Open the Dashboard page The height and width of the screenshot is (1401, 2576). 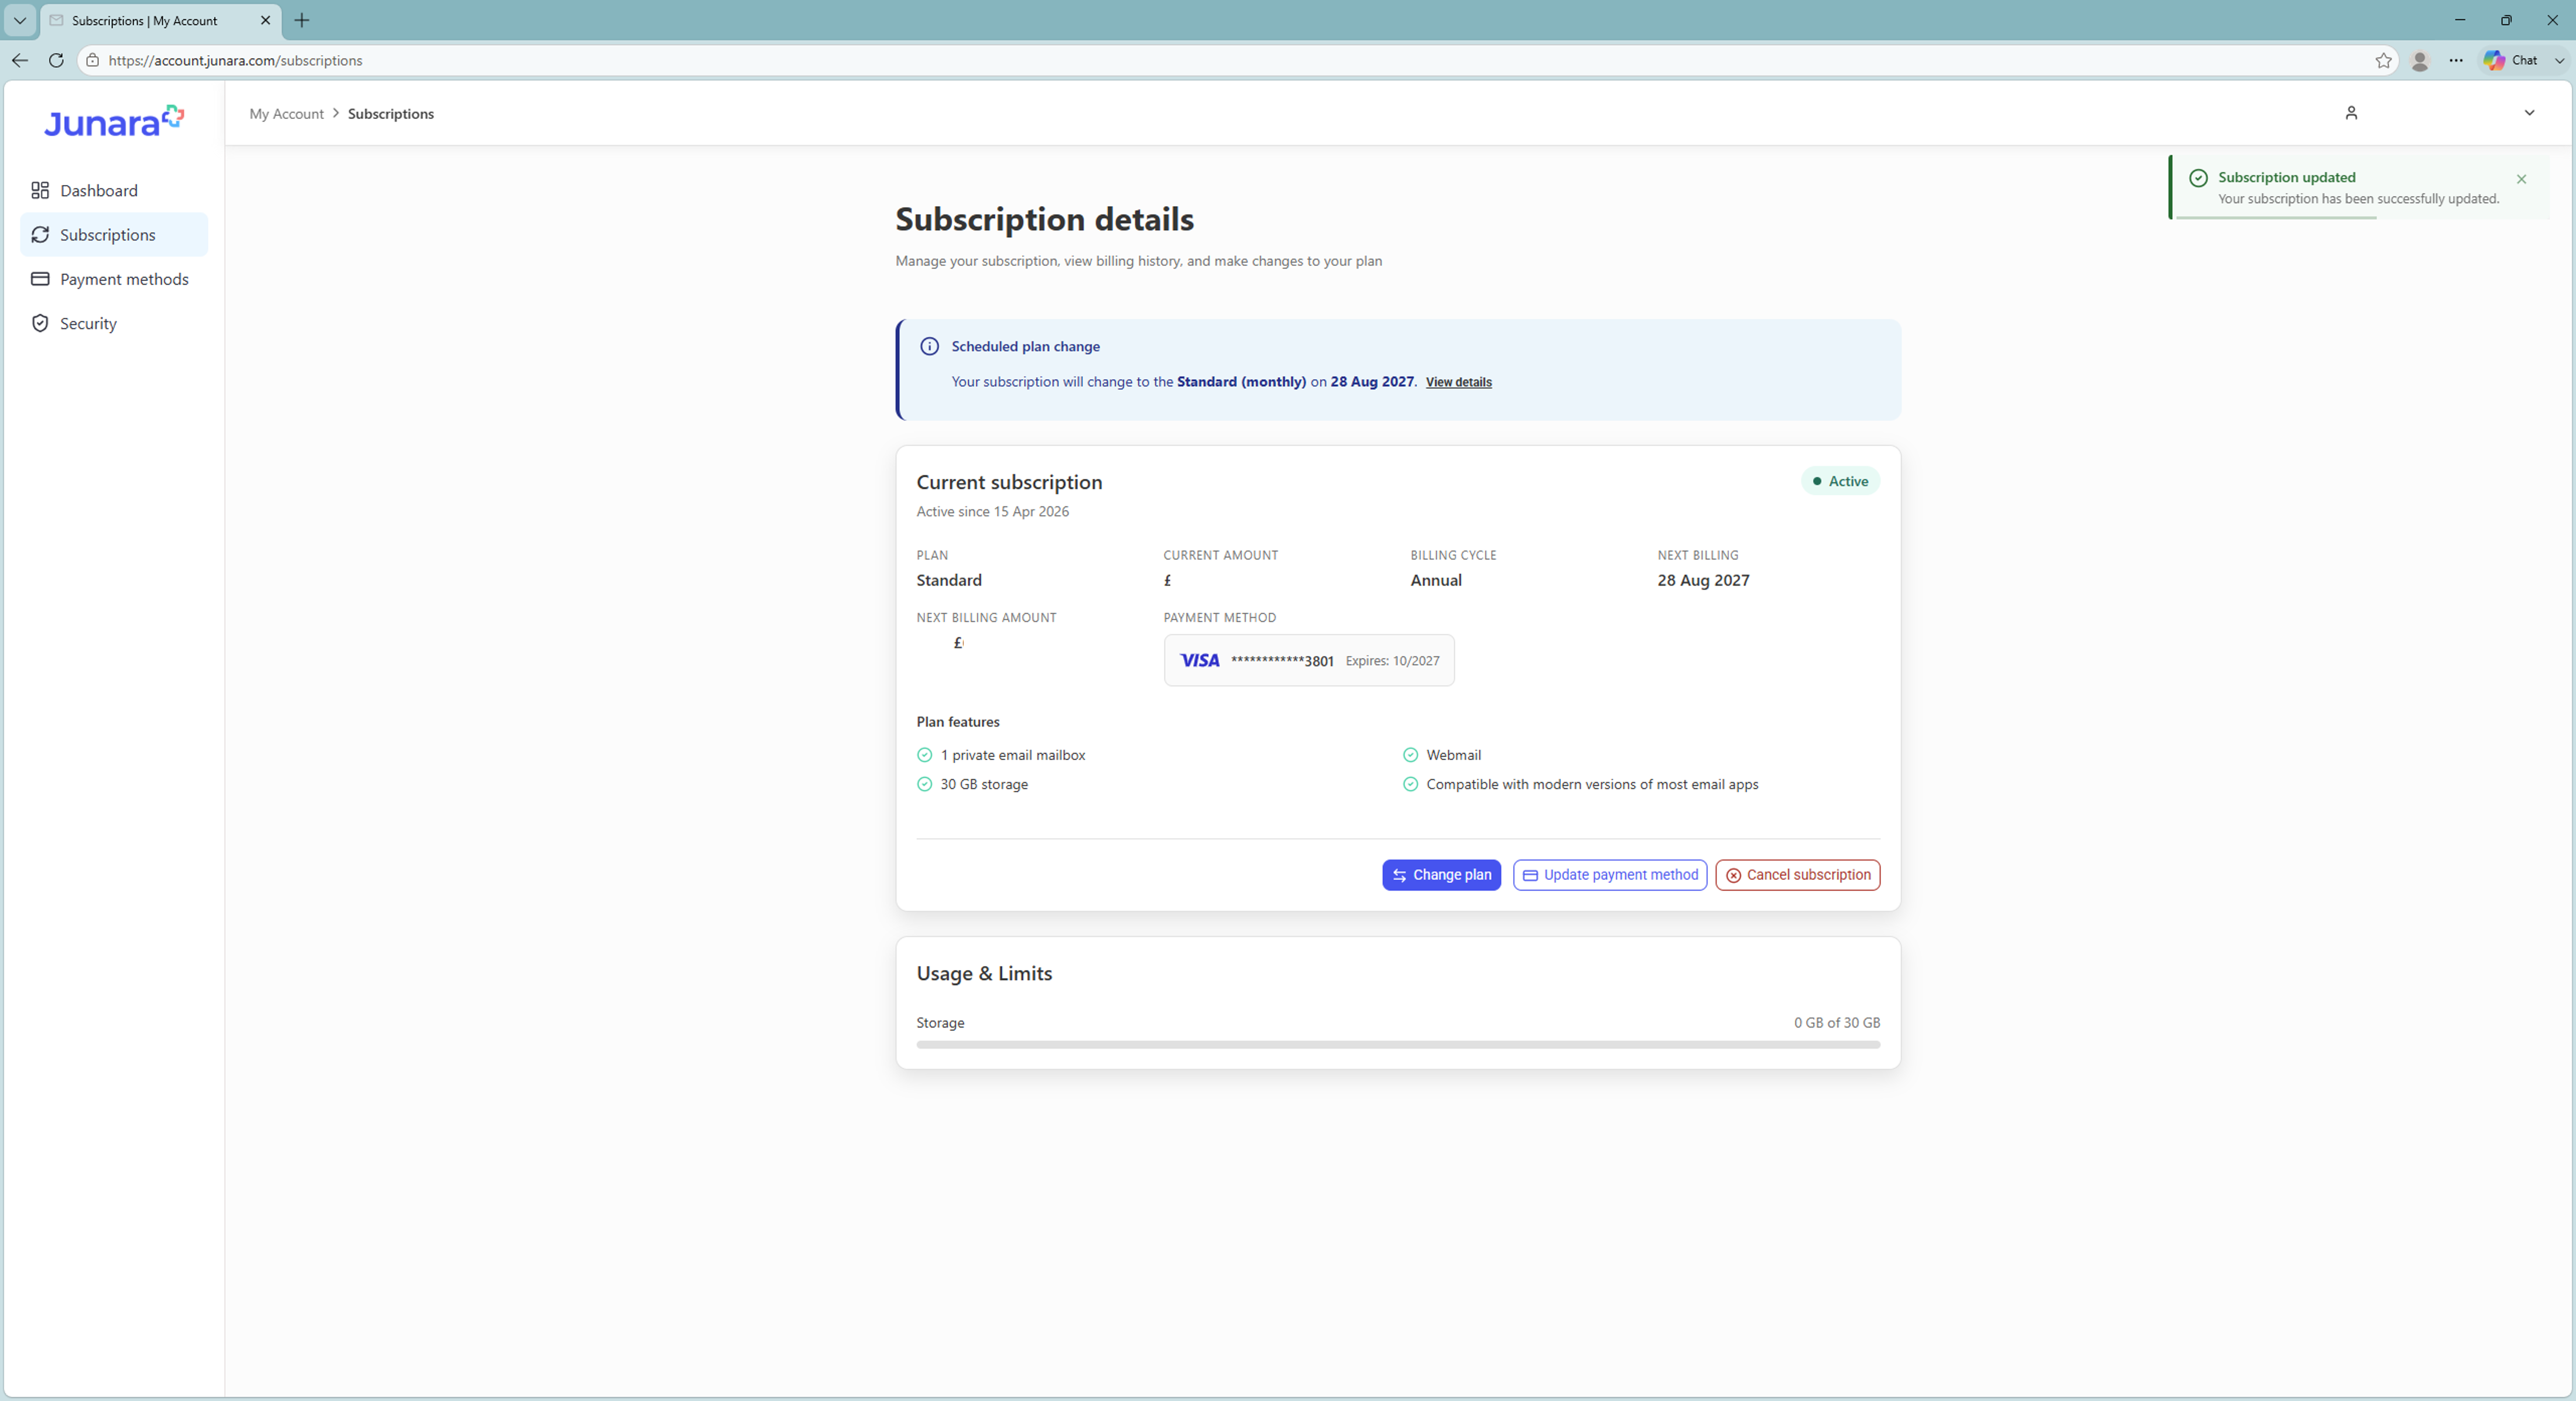click(x=114, y=190)
